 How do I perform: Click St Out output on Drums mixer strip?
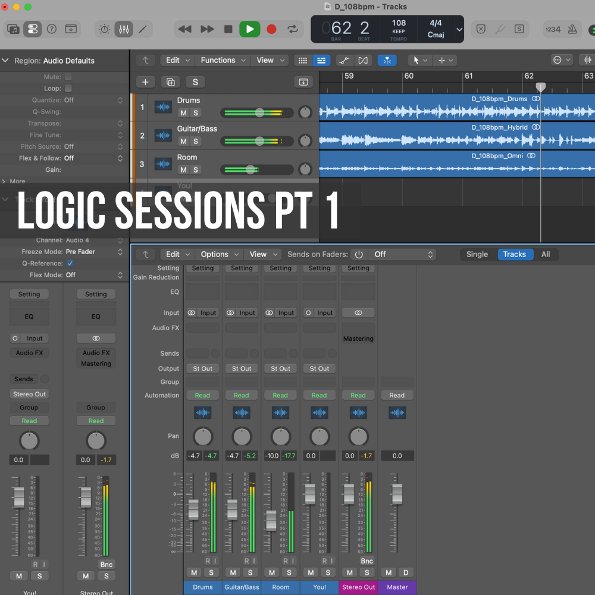click(203, 368)
